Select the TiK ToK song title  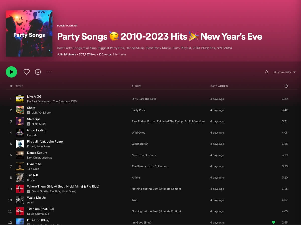pos(33,175)
